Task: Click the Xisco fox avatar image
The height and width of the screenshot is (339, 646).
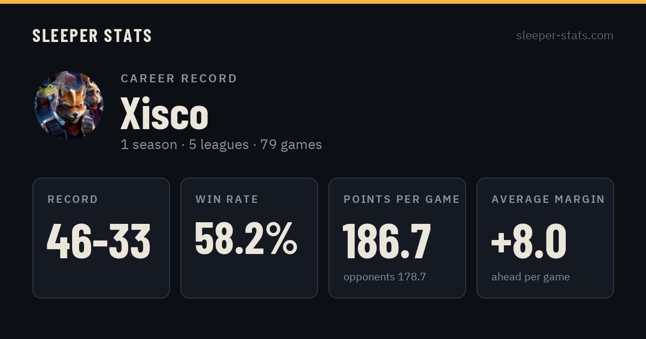Action: tap(69, 105)
